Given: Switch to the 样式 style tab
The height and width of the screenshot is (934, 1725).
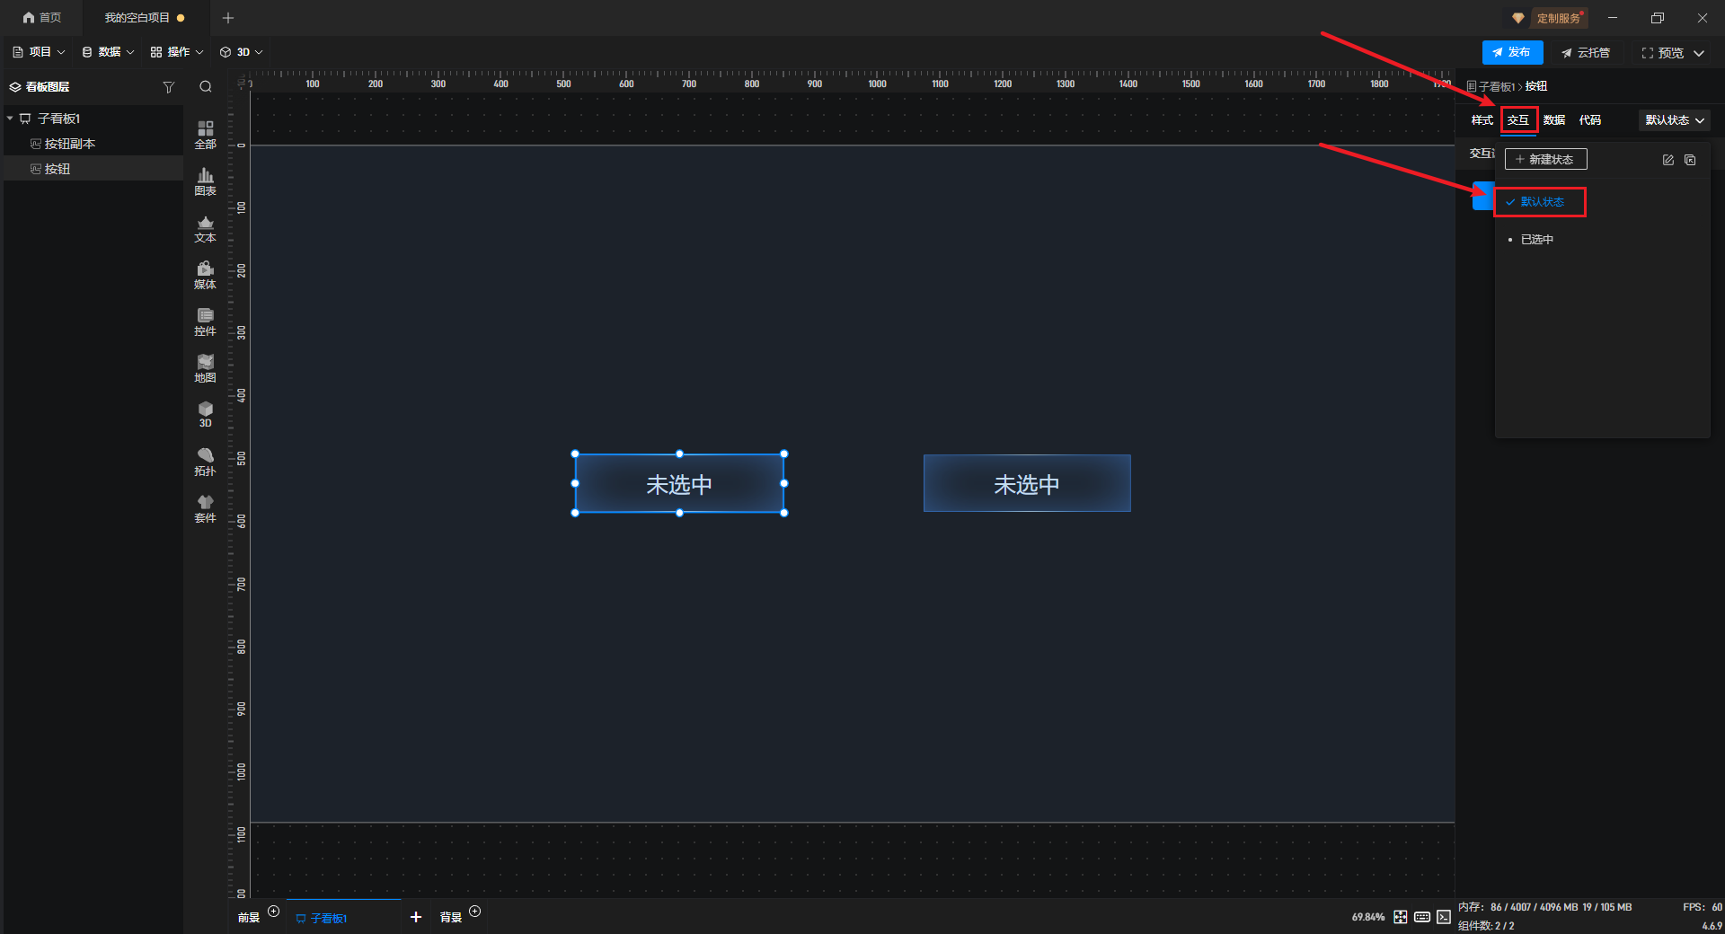Looking at the screenshot, I should pos(1482,120).
